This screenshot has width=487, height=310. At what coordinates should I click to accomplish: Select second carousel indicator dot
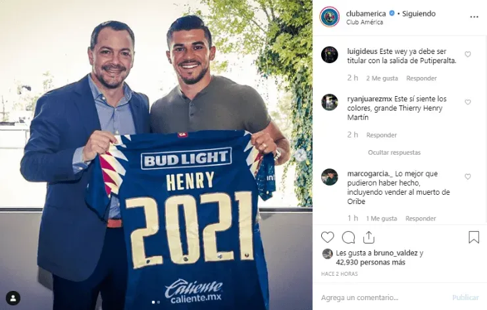point(159,302)
